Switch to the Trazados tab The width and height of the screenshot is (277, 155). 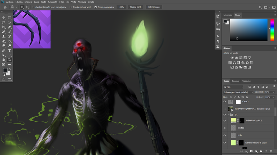pos(246,81)
